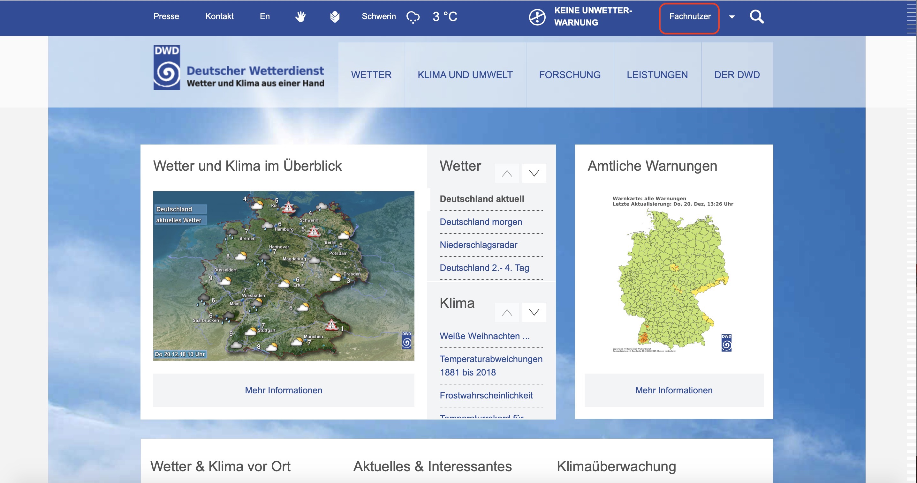Click the rain cloud weather icon
Screen dimensions: 917x483
(413, 17)
